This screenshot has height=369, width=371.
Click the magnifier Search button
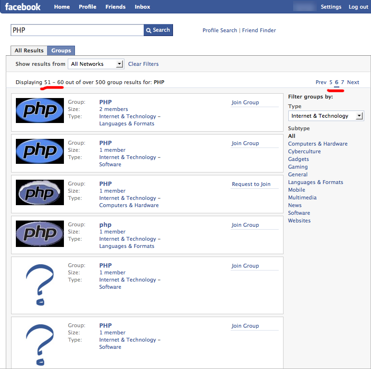click(158, 30)
